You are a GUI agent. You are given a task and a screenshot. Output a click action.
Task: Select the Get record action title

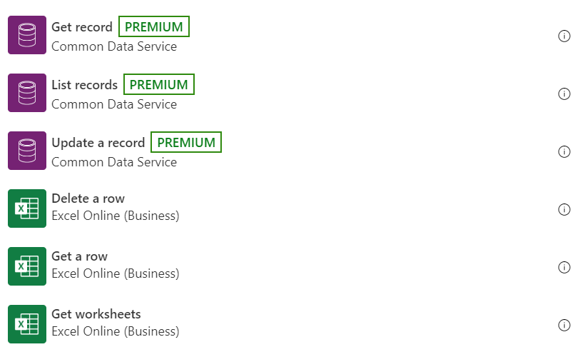[82, 27]
